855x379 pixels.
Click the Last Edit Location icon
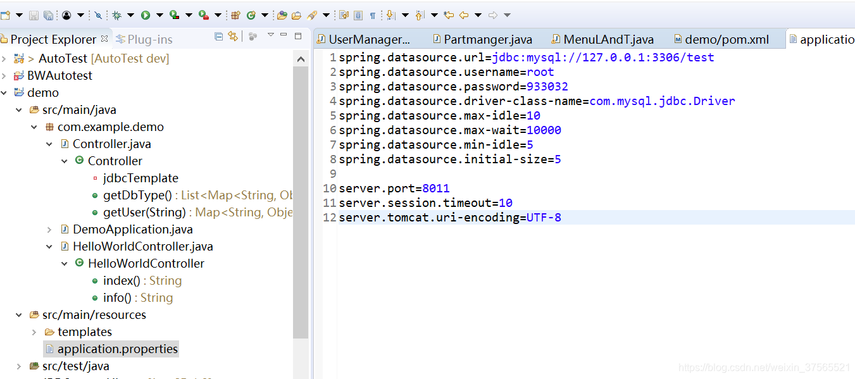click(449, 15)
